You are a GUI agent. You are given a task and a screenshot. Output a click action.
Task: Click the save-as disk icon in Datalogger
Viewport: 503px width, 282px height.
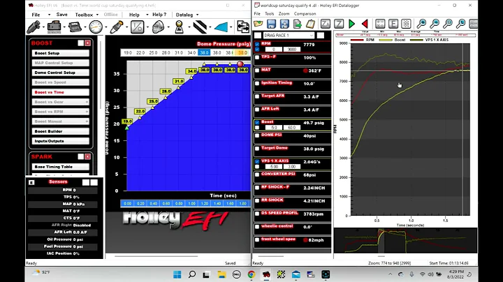point(284,24)
